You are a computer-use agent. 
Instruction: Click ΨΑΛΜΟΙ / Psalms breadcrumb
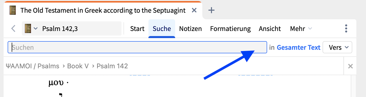pos(32,66)
